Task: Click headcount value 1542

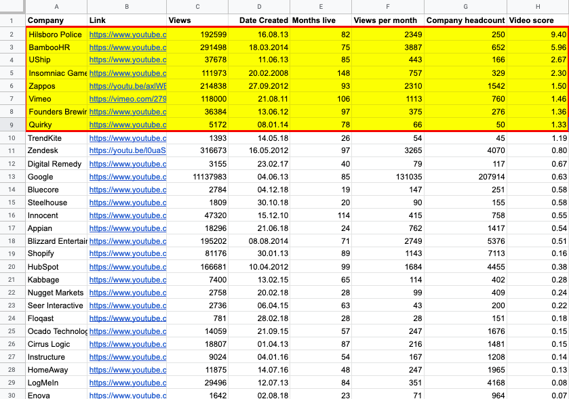Action: (x=466, y=86)
